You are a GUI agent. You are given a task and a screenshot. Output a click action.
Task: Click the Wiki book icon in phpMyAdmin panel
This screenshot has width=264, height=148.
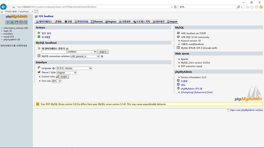click(x=178, y=84)
